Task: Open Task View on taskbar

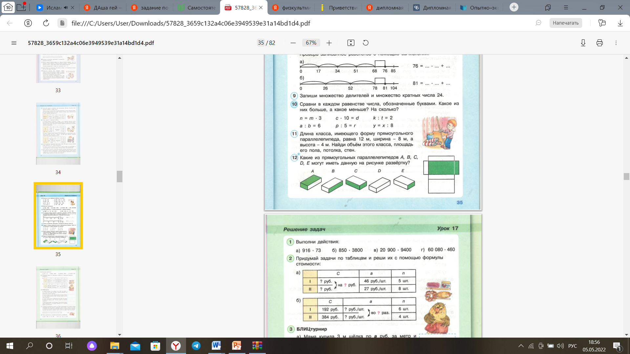Action: coord(69,346)
